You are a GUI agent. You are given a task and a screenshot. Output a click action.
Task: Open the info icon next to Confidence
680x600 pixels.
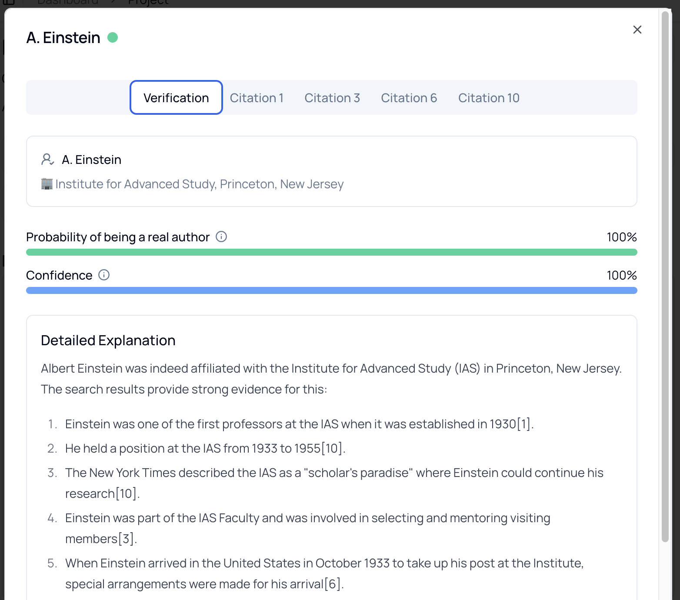(x=104, y=275)
